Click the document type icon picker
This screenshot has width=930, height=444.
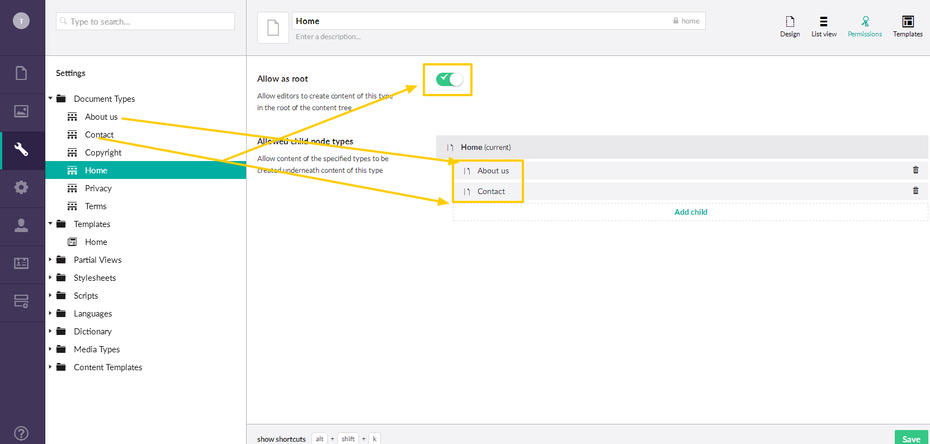pos(273,27)
